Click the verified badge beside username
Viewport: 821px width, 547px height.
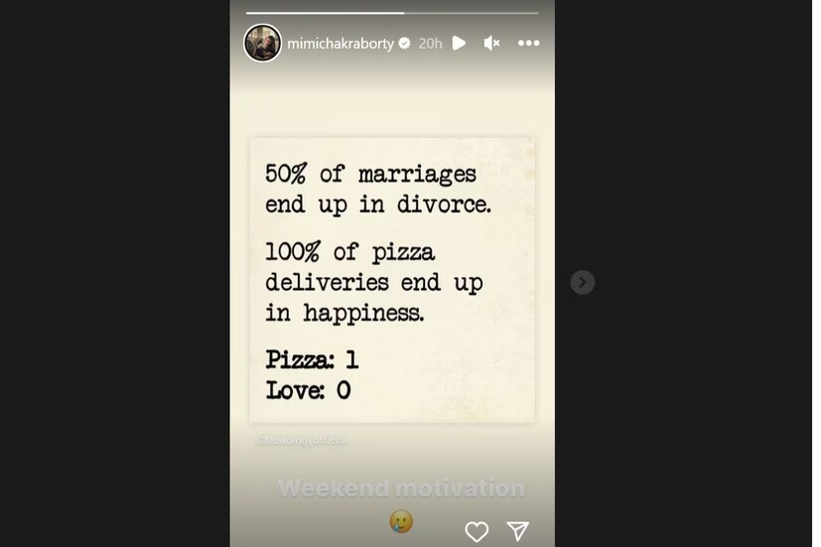click(405, 44)
